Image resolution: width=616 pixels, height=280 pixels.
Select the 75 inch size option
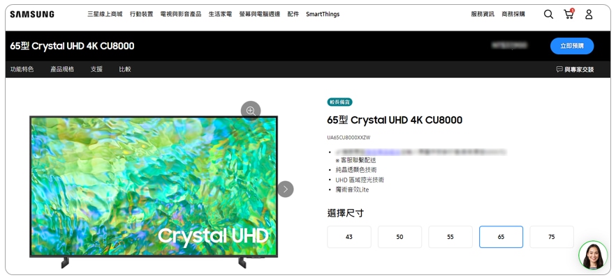pos(552,237)
